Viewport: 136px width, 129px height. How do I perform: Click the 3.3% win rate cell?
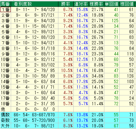(x=66, y=32)
